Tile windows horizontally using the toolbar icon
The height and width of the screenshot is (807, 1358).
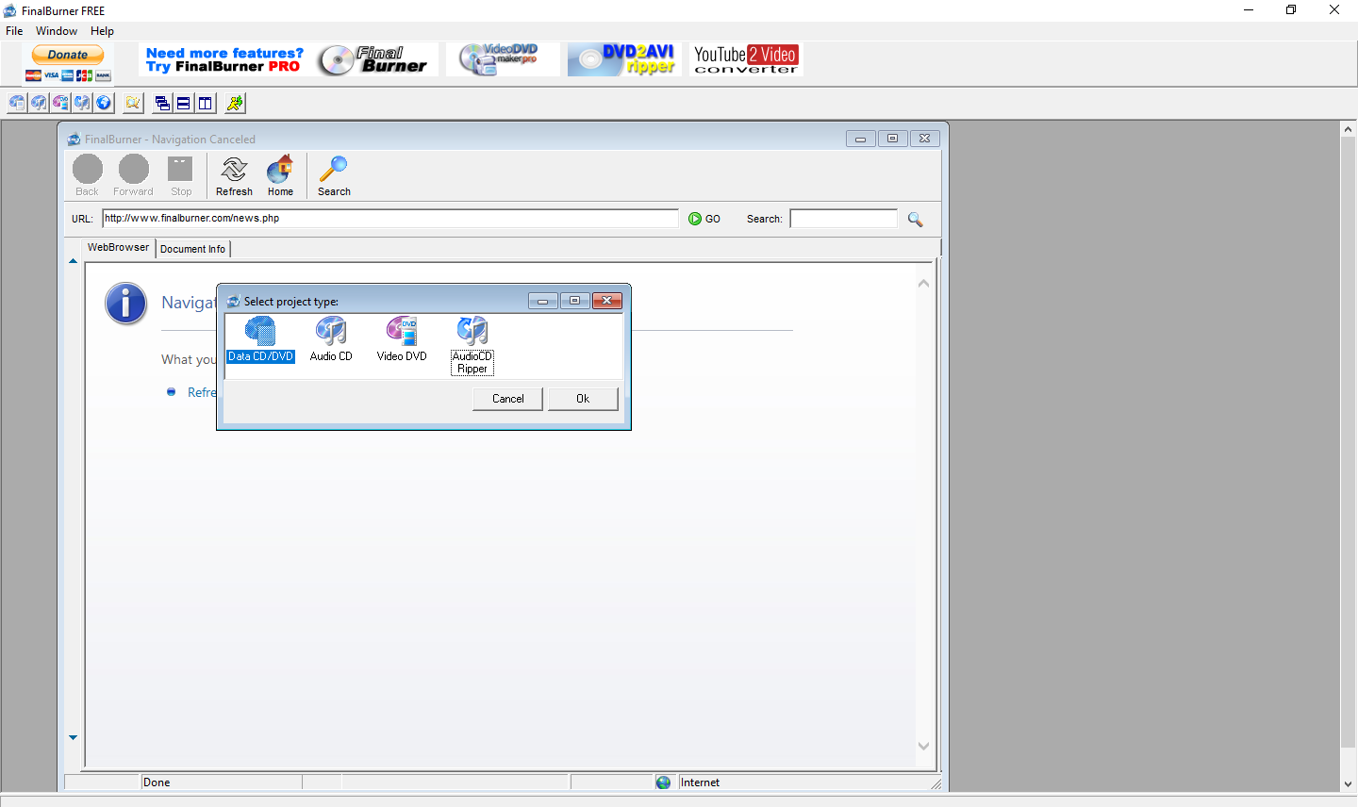coord(184,103)
